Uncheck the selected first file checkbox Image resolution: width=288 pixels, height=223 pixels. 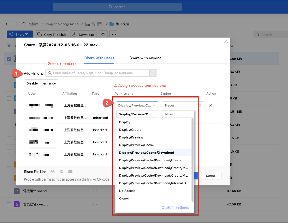9,59
